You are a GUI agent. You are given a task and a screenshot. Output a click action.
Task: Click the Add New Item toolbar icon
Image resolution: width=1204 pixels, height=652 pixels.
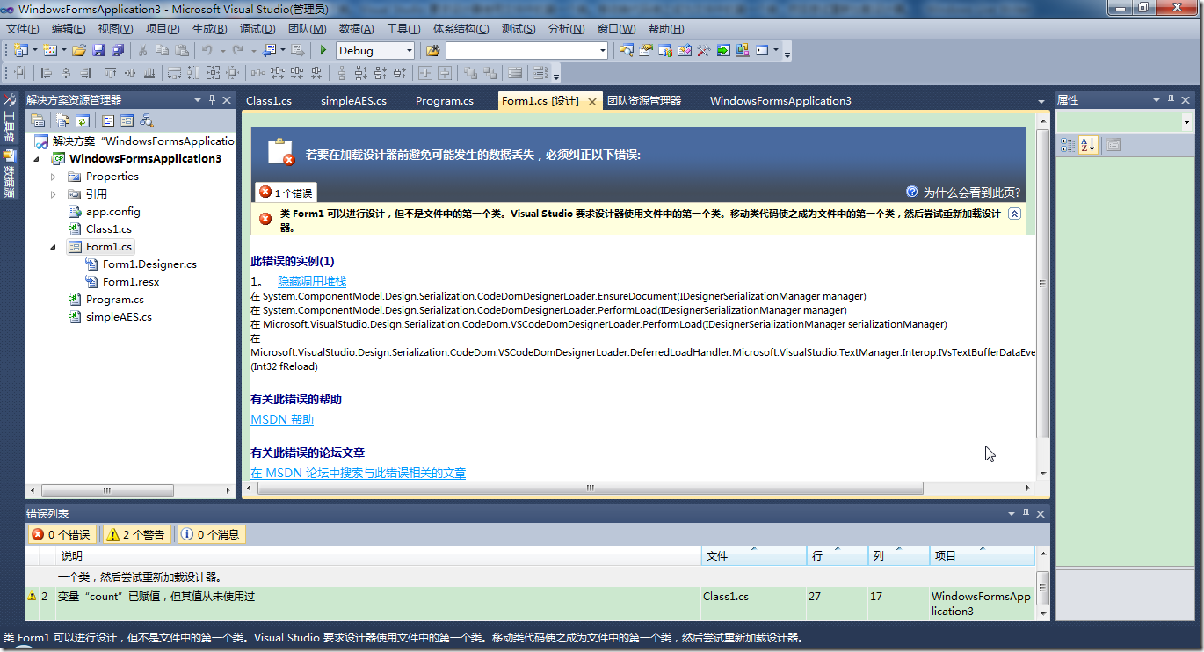(50, 50)
